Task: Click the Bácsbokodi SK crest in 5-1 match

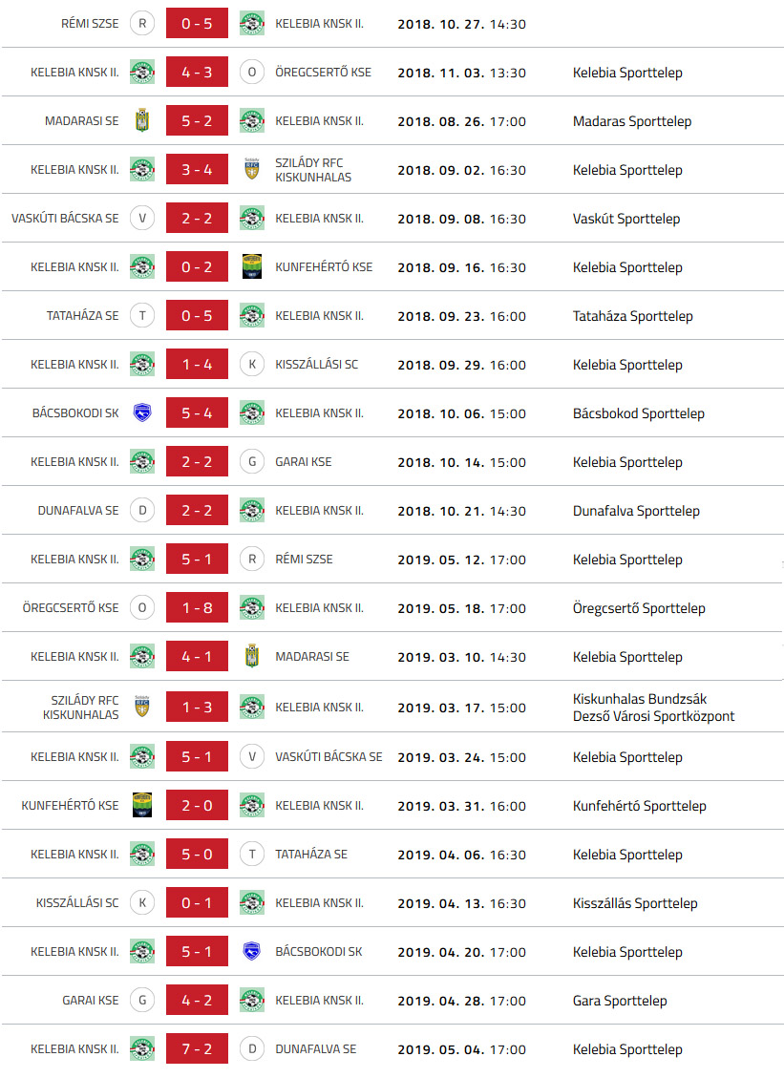Action: tap(252, 952)
